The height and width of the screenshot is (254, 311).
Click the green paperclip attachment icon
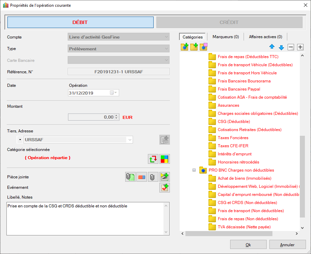[130, 177]
